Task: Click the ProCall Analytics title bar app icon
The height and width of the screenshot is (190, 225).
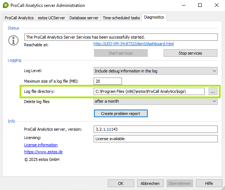Action: tap(5, 5)
